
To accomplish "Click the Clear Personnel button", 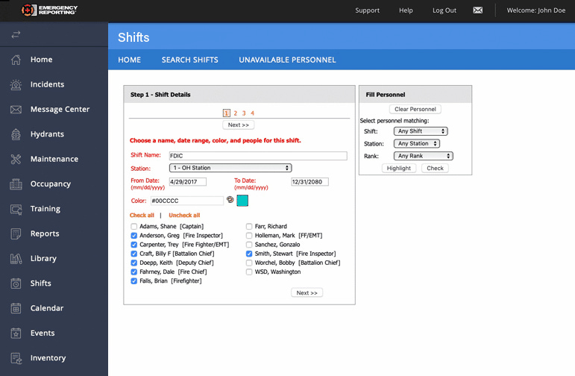I will point(415,110).
